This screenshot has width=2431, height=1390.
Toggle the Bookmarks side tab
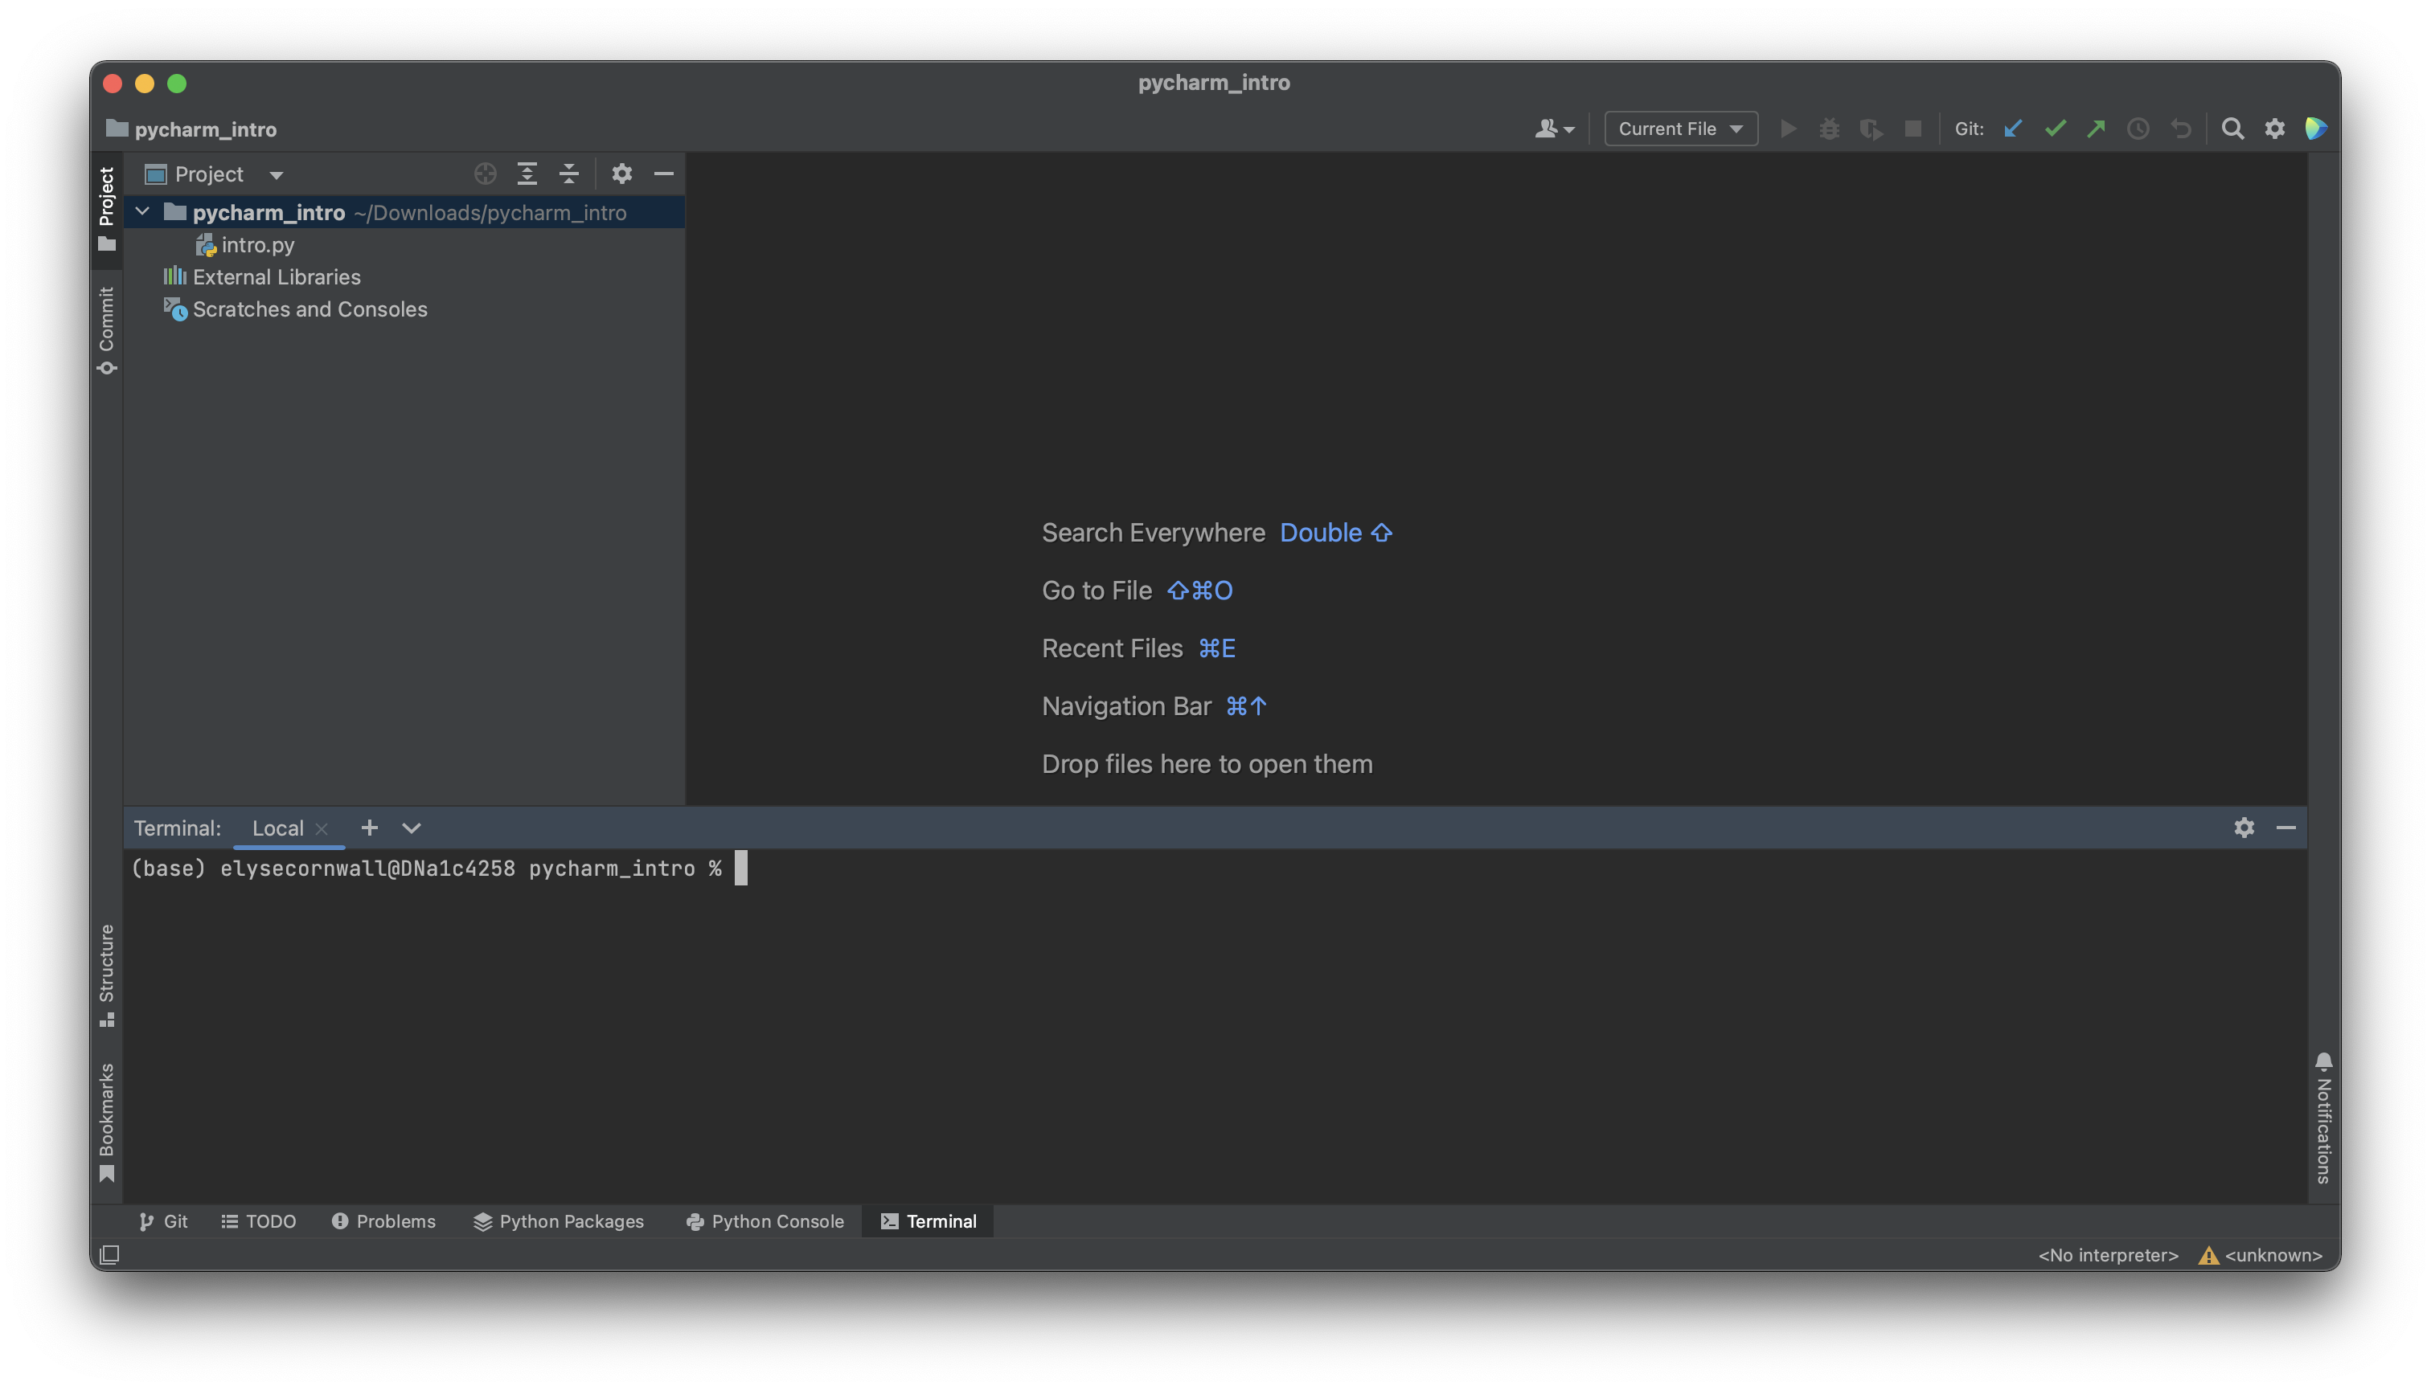click(107, 1122)
